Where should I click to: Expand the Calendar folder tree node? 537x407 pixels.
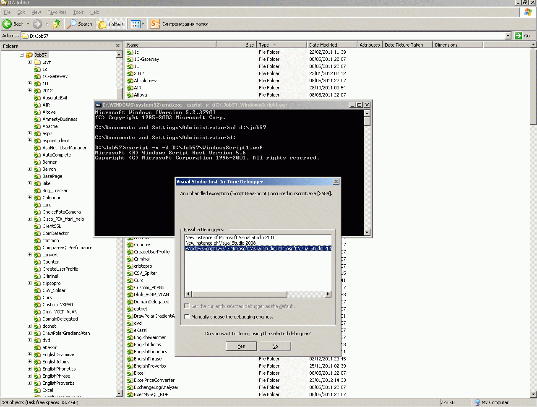click(x=29, y=198)
